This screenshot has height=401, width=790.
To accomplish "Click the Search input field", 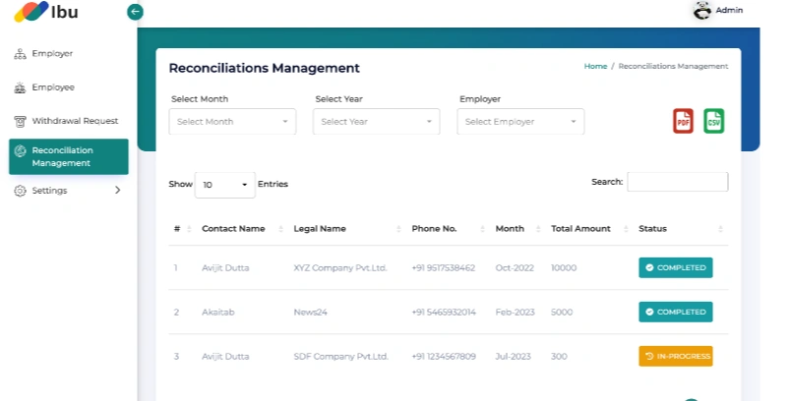I will point(677,182).
